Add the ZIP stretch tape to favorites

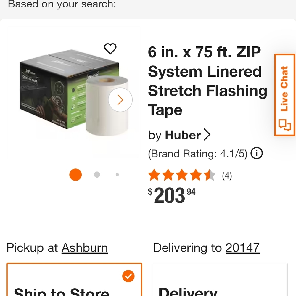pyautogui.click(x=110, y=49)
